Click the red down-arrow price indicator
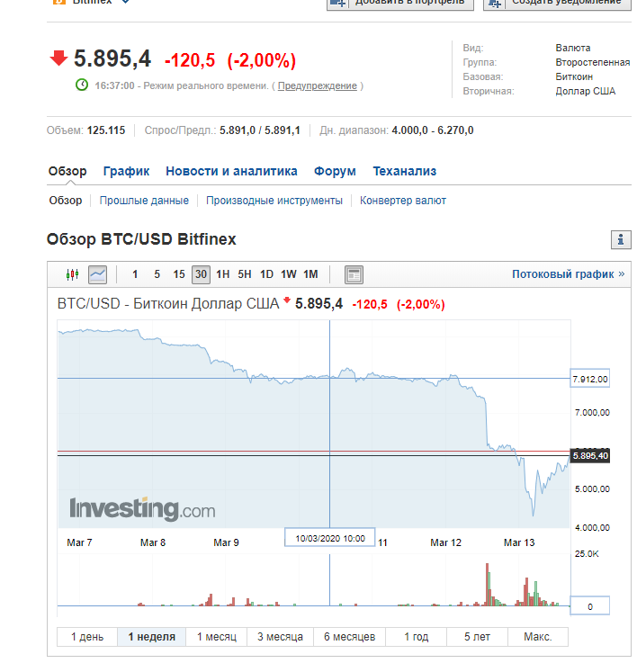Screen dimensions: 637x663 click(58, 59)
